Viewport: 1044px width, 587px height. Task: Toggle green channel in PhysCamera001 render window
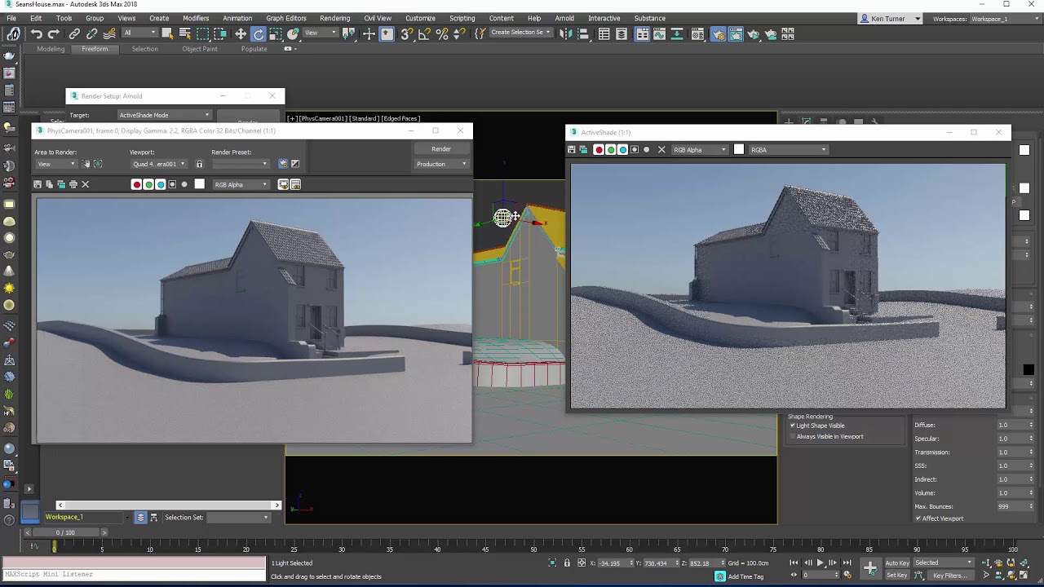click(x=148, y=184)
